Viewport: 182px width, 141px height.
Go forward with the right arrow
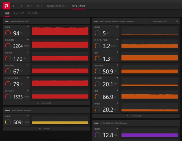(x=21, y=6)
